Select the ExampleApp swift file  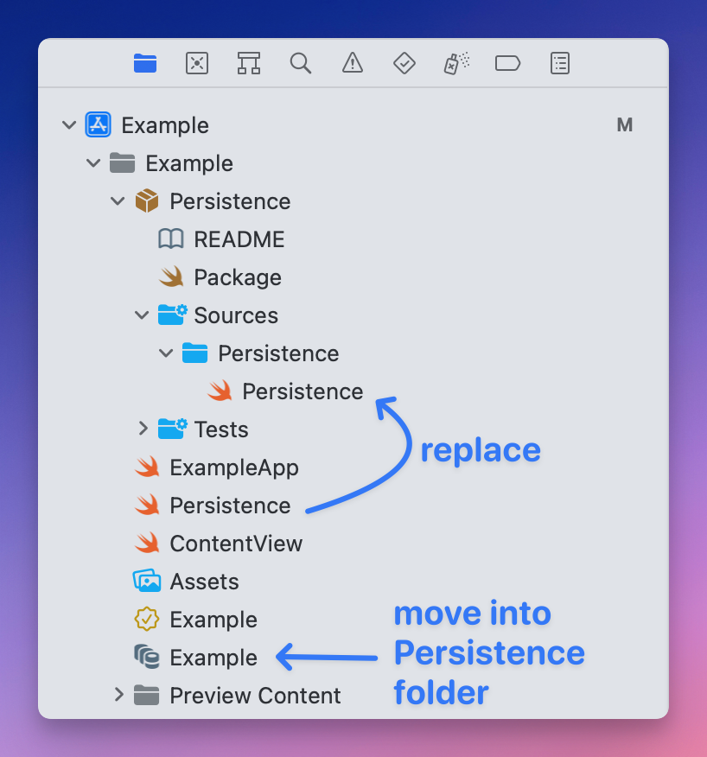pos(233,468)
